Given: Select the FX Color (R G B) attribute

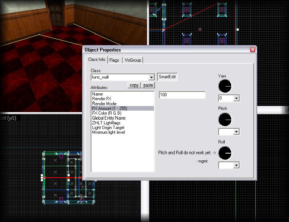Looking at the screenshot, I should coord(108,113).
